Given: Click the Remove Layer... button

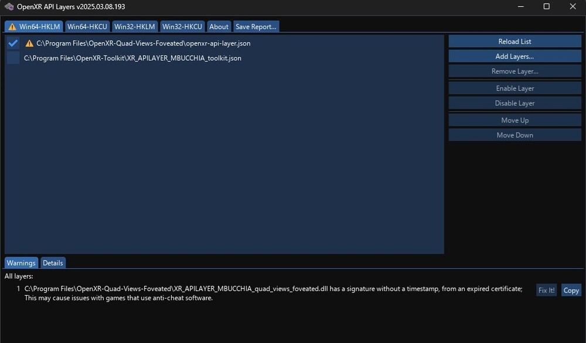Looking at the screenshot, I should tap(515, 71).
